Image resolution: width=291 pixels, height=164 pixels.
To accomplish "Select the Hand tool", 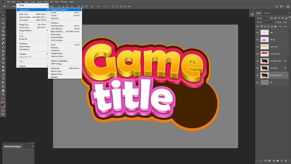I will point(3,90).
